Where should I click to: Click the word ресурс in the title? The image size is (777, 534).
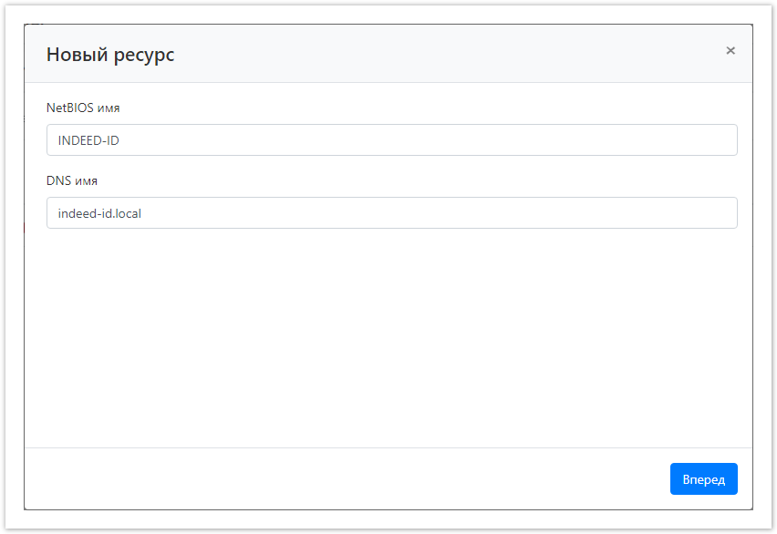point(144,55)
